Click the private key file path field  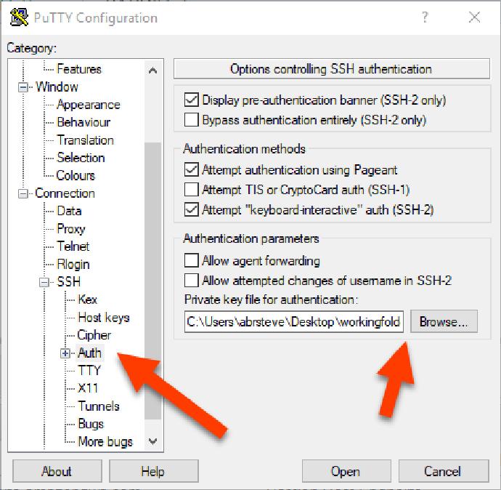[x=294, y=322]
